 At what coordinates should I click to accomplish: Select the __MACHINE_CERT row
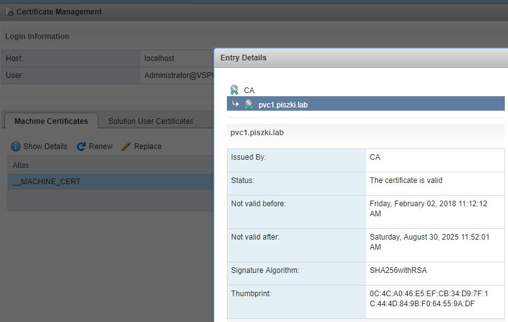[111, 182]
